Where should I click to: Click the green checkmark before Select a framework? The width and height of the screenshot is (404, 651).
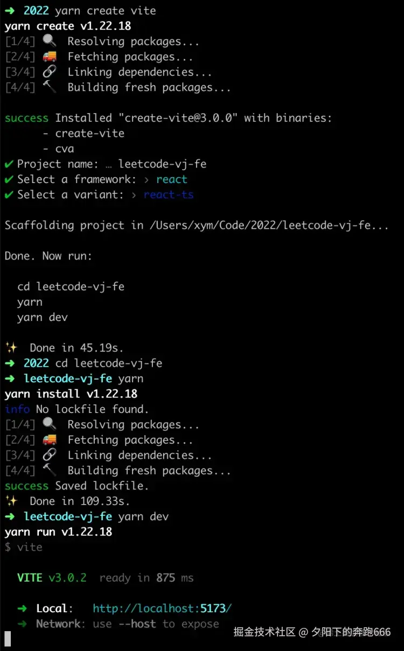pyautogui.click(x=9, y=179)
